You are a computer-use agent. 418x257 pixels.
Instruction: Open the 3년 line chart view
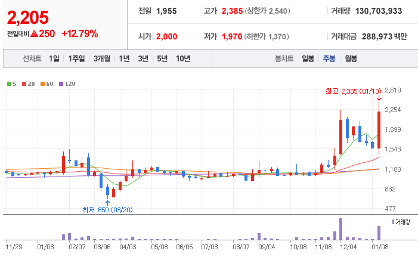tap(143, 58)
